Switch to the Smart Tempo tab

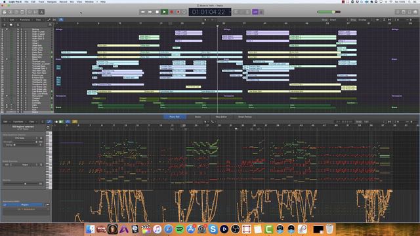point(245,117)
